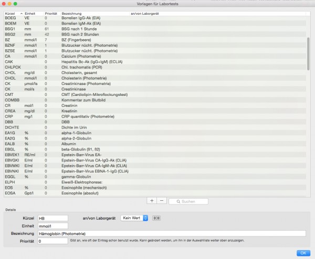Image resolution: width=315 pixels, height=259 pixels.
Task: Select row gamma-Globulin
Action: [x=155, y=177]
